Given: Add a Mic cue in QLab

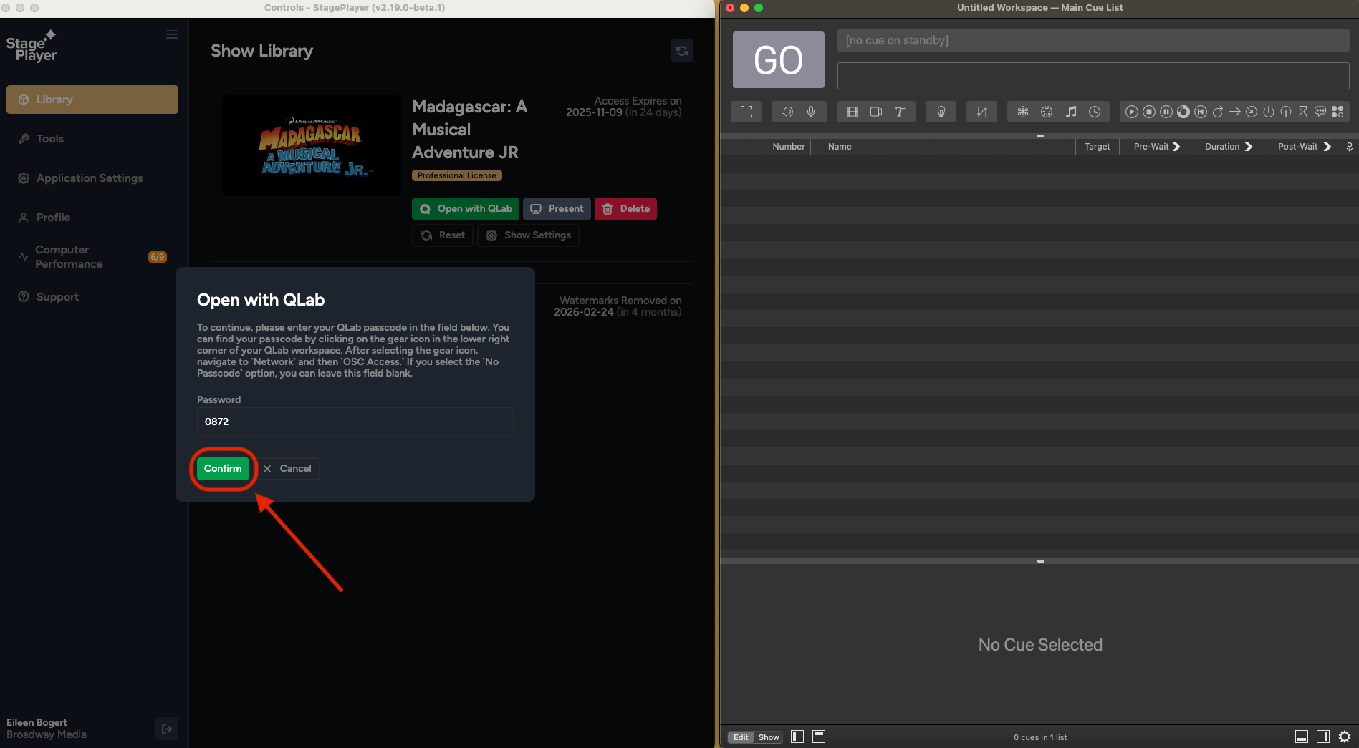Looking at the screenshot, I should [x=811, y=112].
